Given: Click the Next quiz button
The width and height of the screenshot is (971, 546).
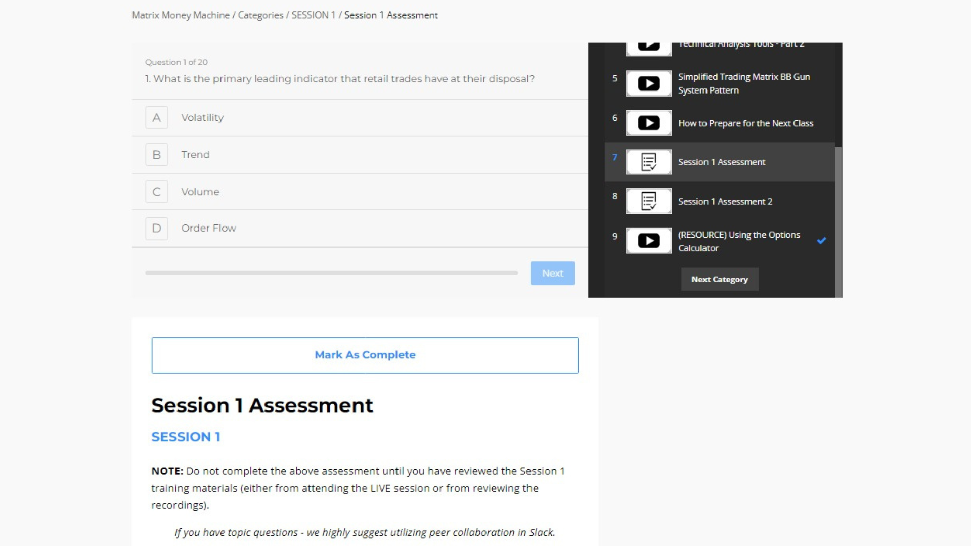Looking at the screenshot, I should pos(552,273).
